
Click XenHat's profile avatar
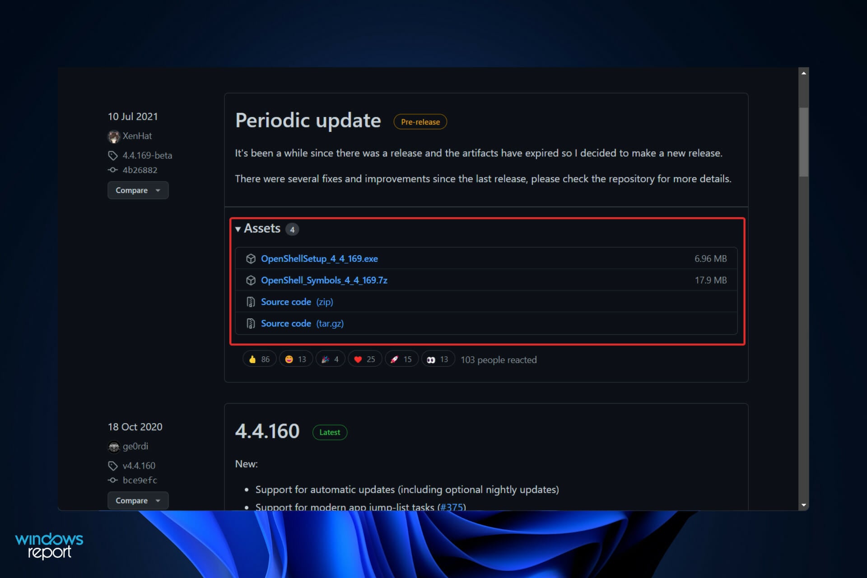tap(115, 136)
